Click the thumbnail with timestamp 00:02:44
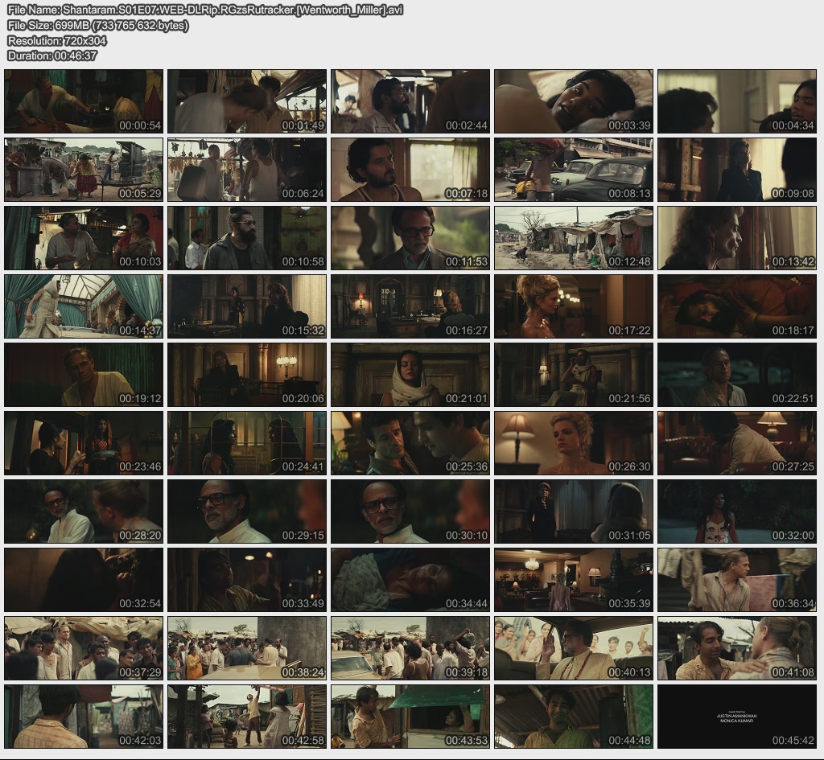This screenshot has height=760, width=824. click(410, 101)
